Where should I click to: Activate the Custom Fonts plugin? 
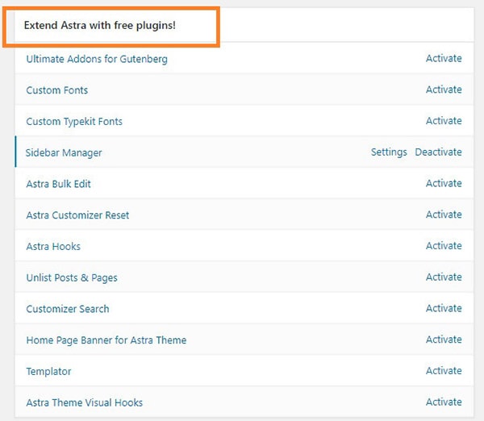(444, 90)
